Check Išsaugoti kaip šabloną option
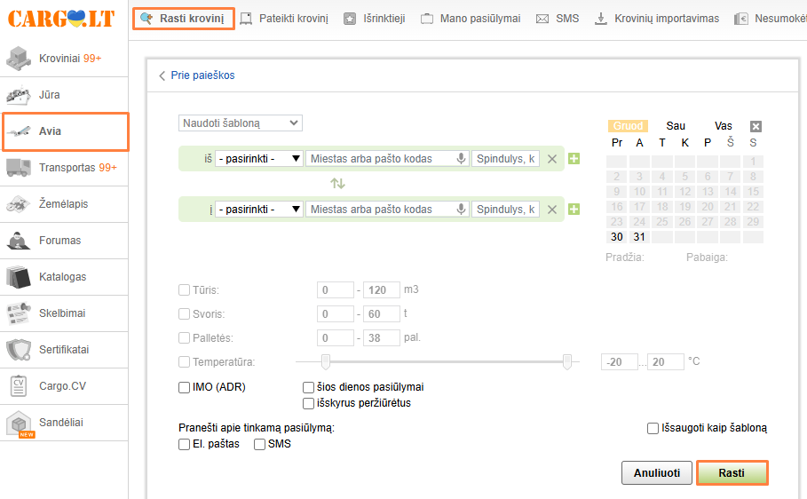 [653, 428]
